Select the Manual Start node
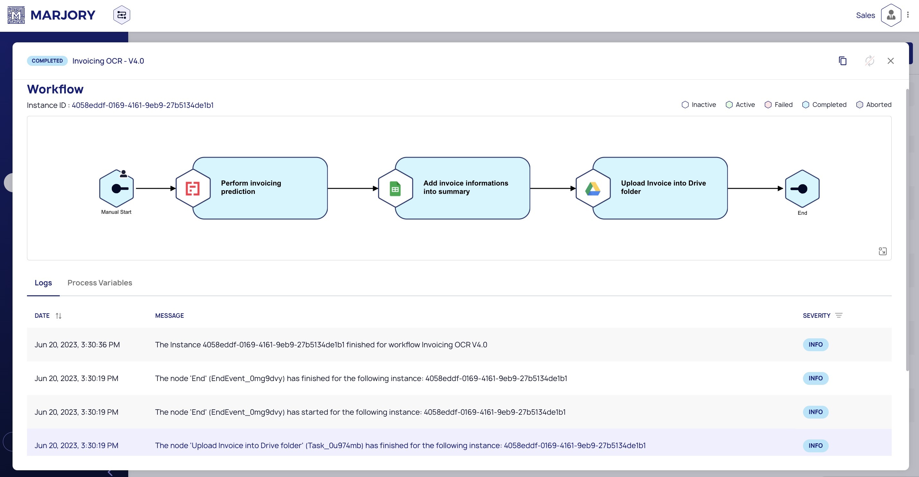Viewport: 919px width, 477px height. pyautogui.click(x=117, y=189)
